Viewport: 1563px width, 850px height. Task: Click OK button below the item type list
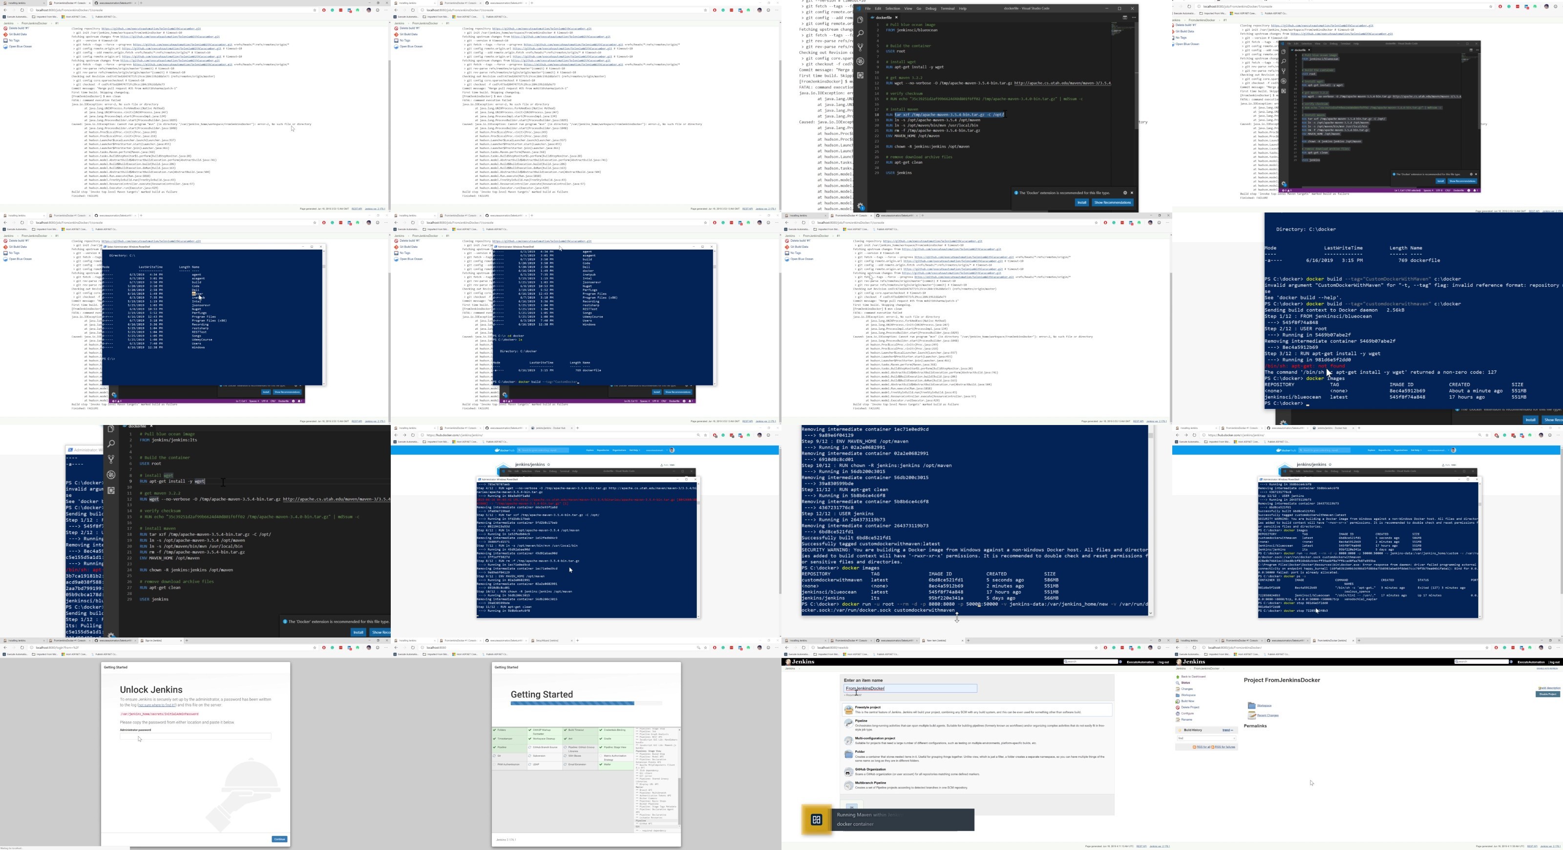(852, 807)
